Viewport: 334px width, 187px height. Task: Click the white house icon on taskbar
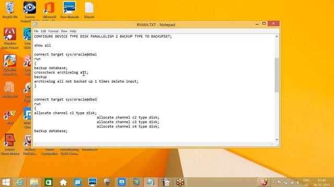(63, 182)
